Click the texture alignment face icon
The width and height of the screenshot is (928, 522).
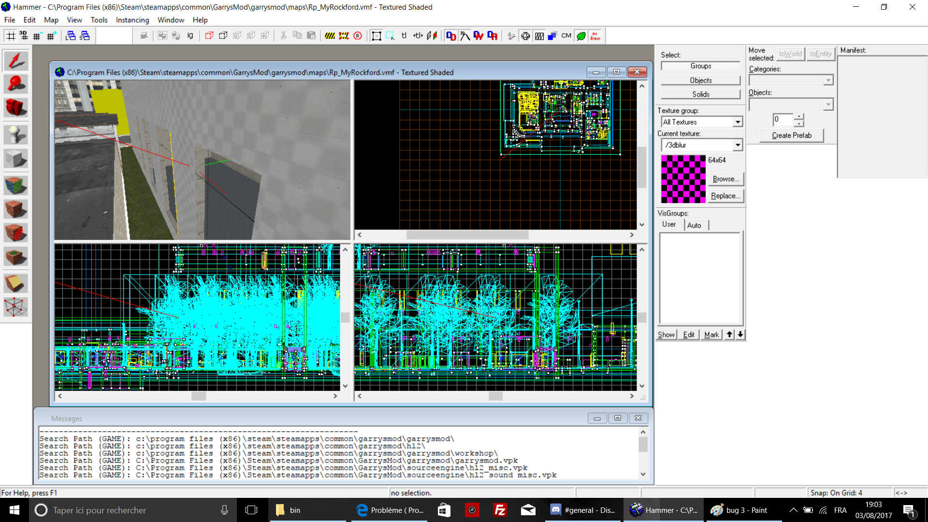pyautogui.click(x=432, y=36)
